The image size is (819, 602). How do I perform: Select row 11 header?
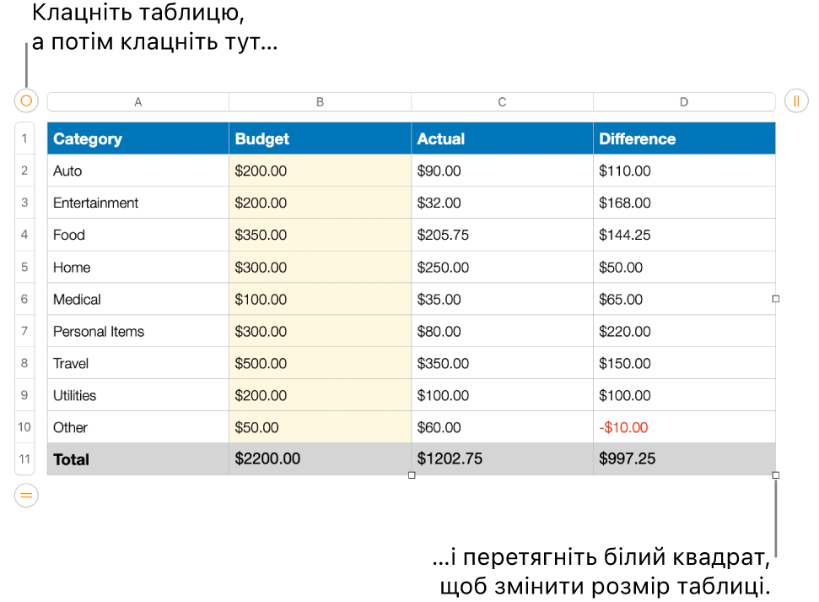point(24,458)
